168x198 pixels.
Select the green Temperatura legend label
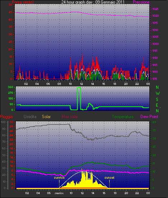[x=123, y=117]
